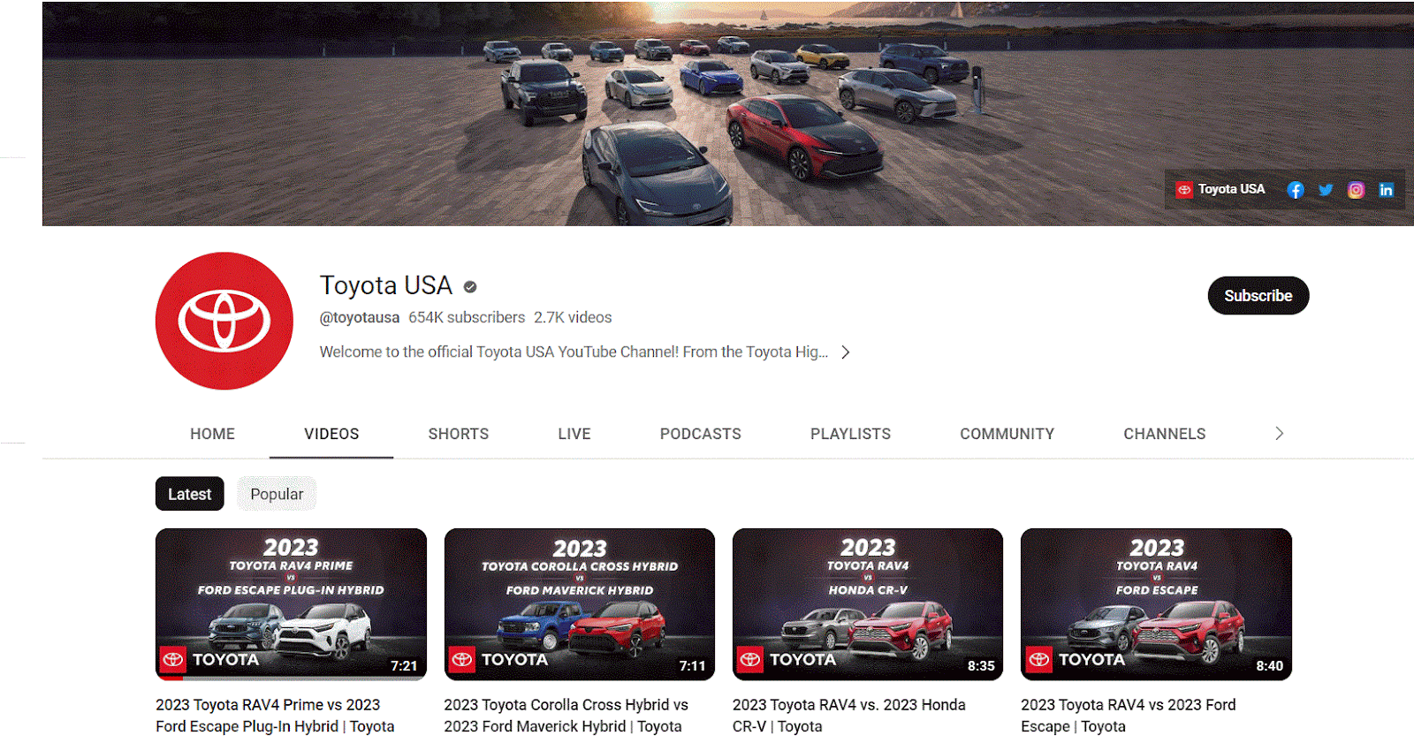Play the RAV4 Prime vs Ford Escape Plug-In thumbnail
The width and height of the screenshot is (1414, 743).
tap(291, 604)
